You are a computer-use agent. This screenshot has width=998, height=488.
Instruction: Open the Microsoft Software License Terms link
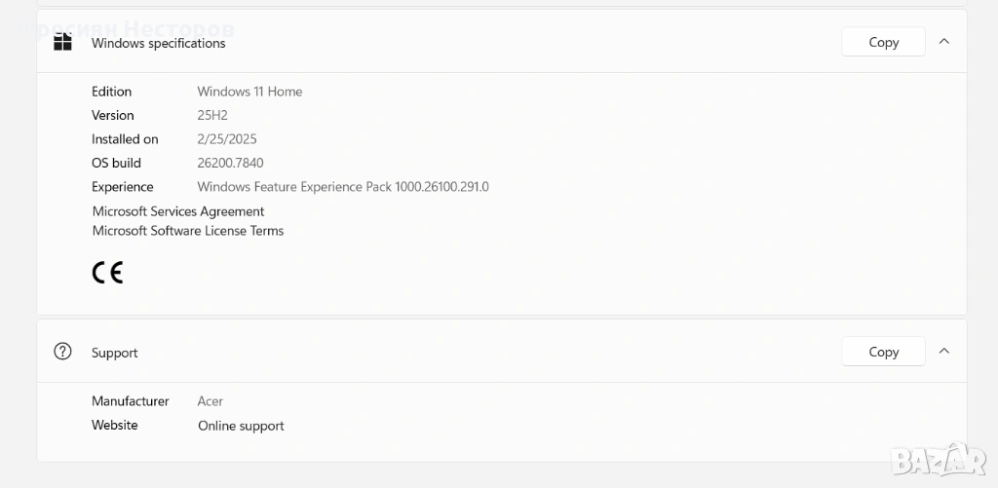(x=188, y=231)
